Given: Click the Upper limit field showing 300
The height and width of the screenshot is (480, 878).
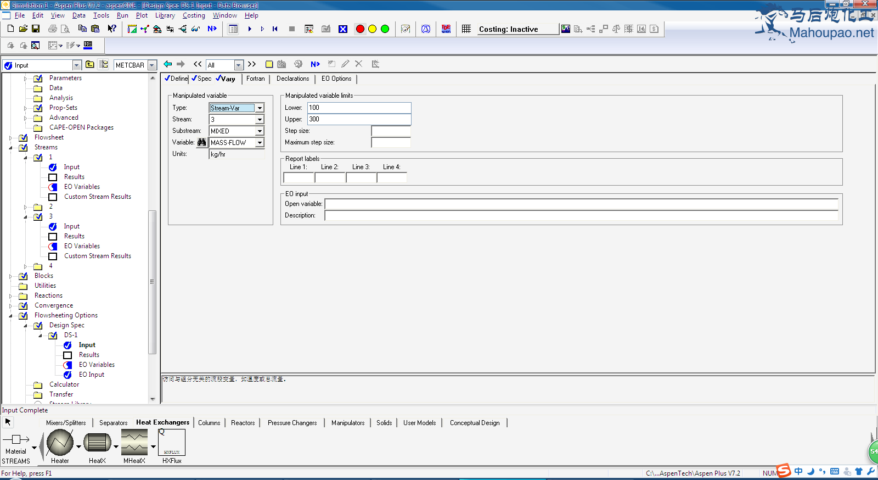Looking at the screenshot, I should [x=359, y=119].
